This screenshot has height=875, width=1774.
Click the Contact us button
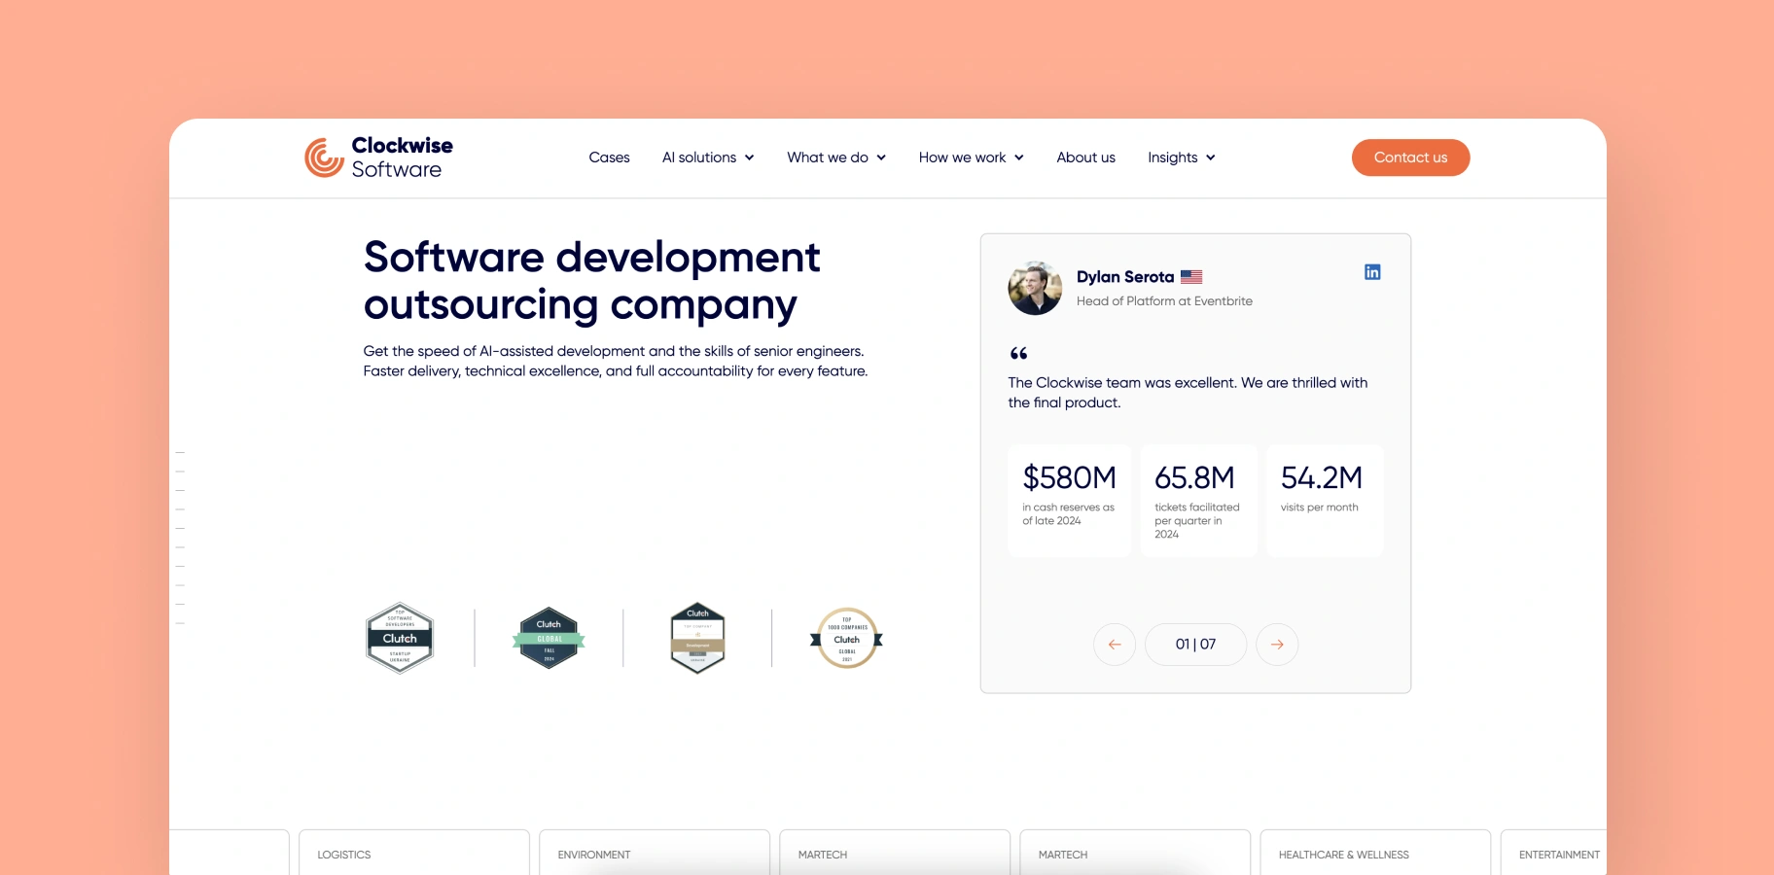coord(1410,157)
